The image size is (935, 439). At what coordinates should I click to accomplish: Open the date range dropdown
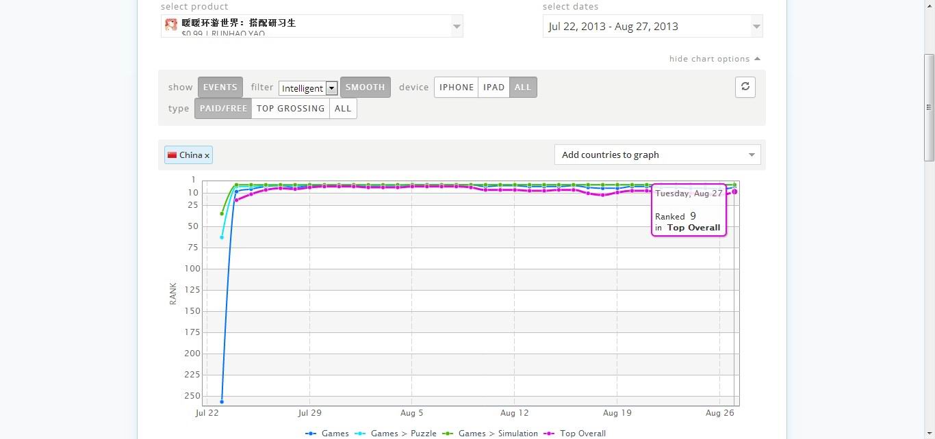tap(652, 27)
